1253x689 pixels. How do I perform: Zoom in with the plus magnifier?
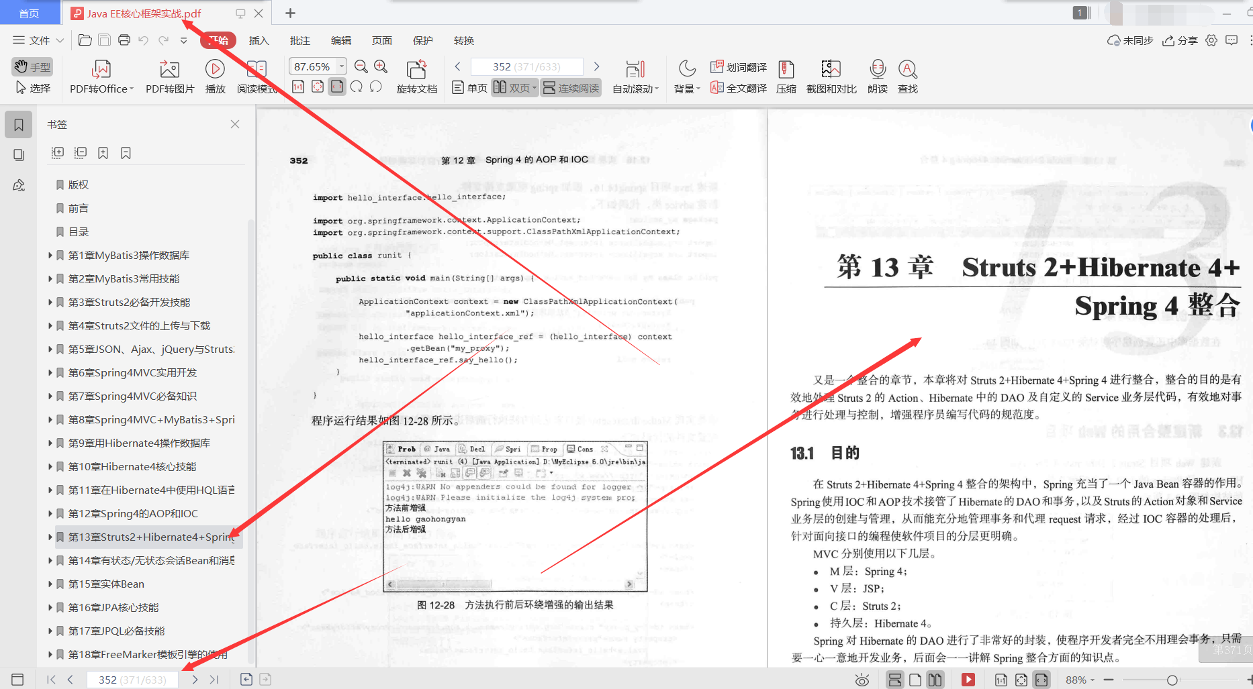click(x=381, y=66)
